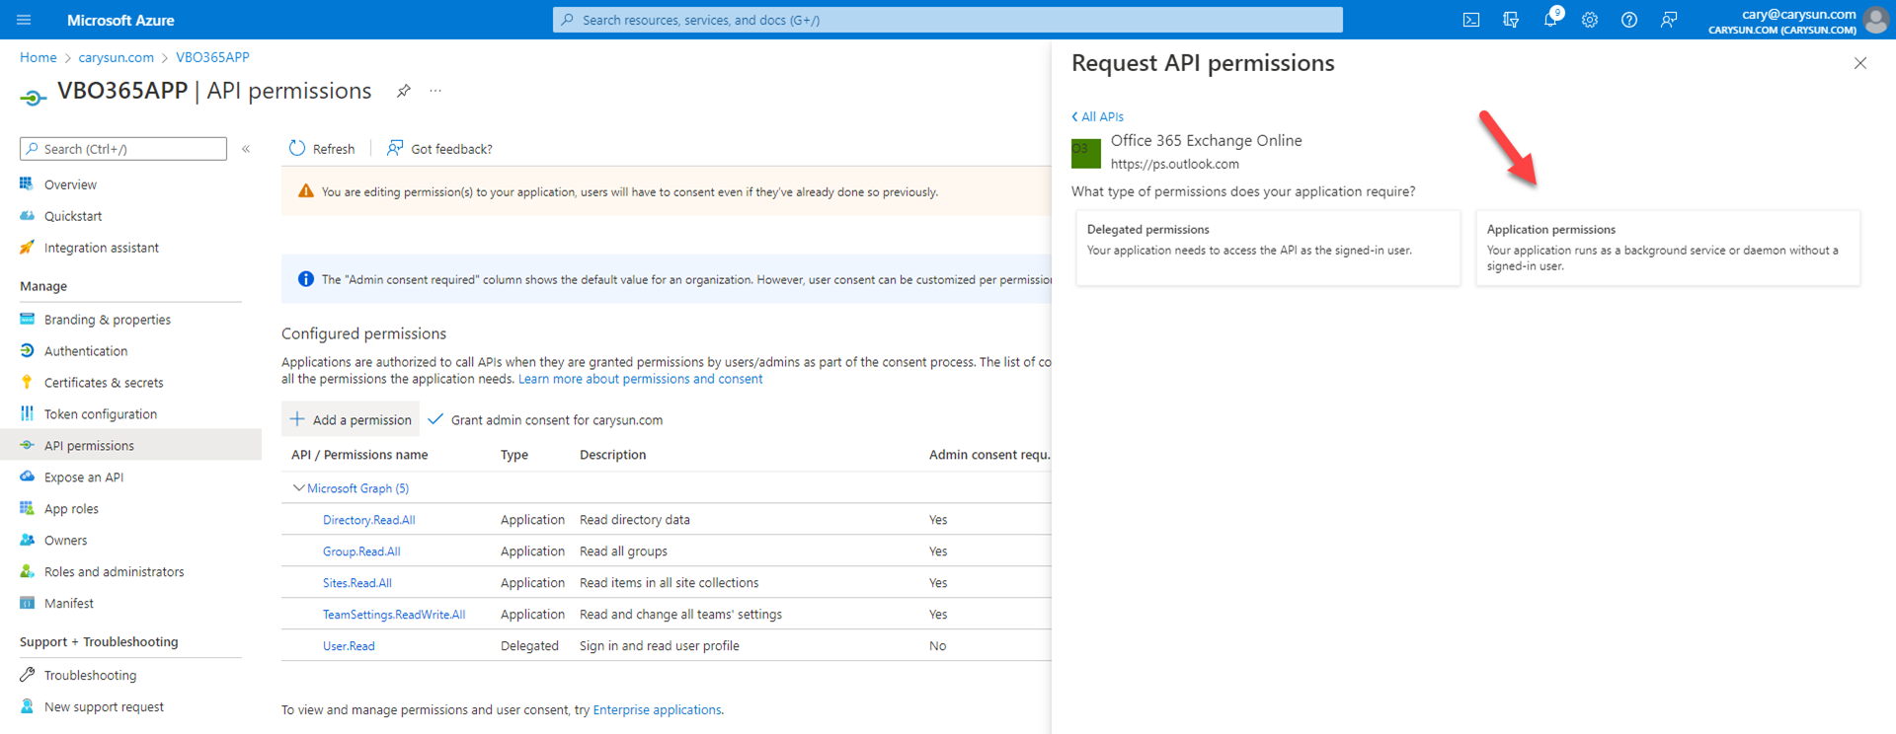
Task: Open Integration assistant page
Action: pyautogui.click(x=102, y=248)
